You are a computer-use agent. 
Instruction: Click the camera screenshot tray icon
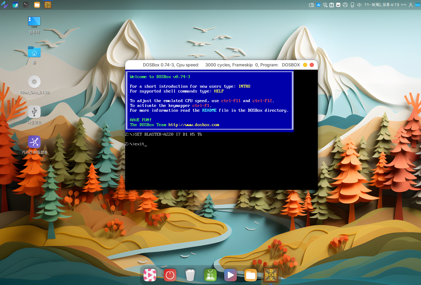tap(311, 5)
